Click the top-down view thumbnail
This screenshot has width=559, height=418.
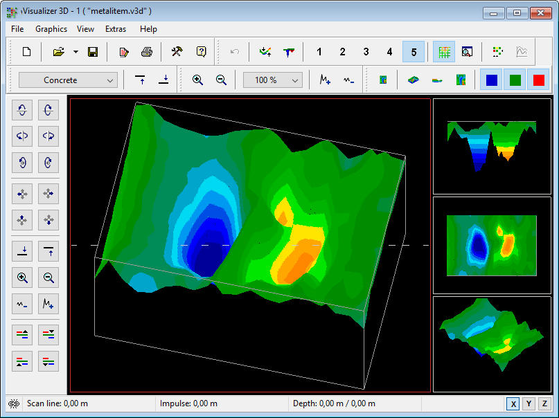(492, 245)
